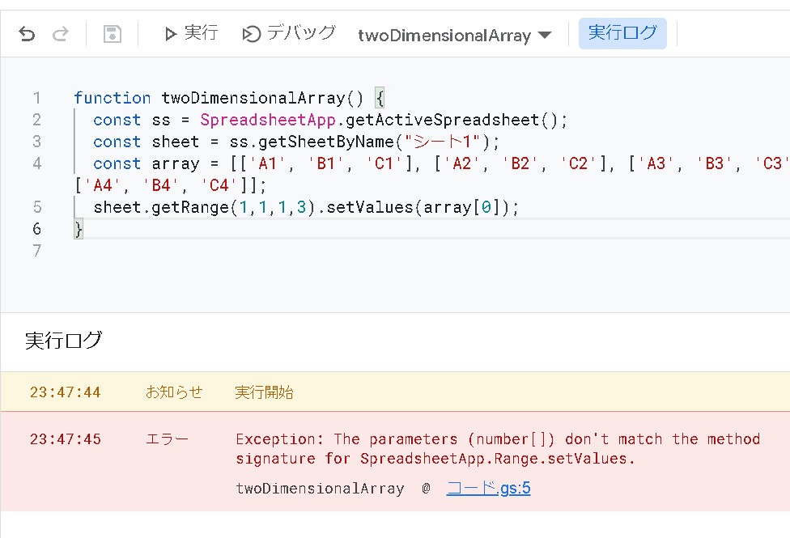Screen dimensions: 790x538
Task: Open the コード.gs:5 link in the error
Action: (x=488, y=488)
